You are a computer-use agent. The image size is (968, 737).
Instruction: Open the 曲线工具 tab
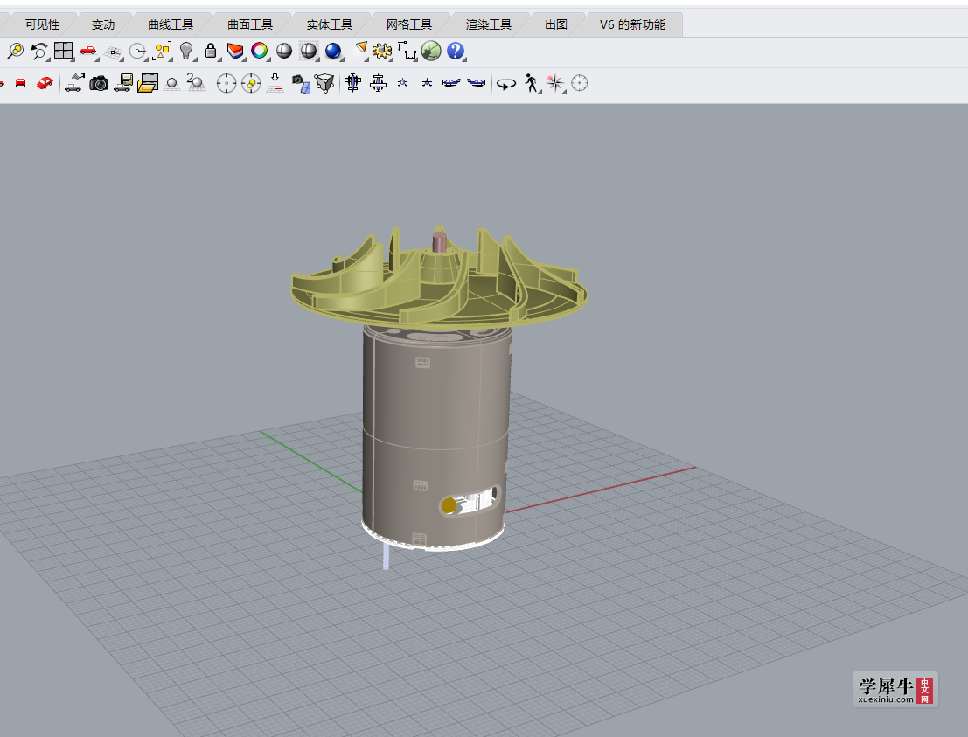coord(171,24)
